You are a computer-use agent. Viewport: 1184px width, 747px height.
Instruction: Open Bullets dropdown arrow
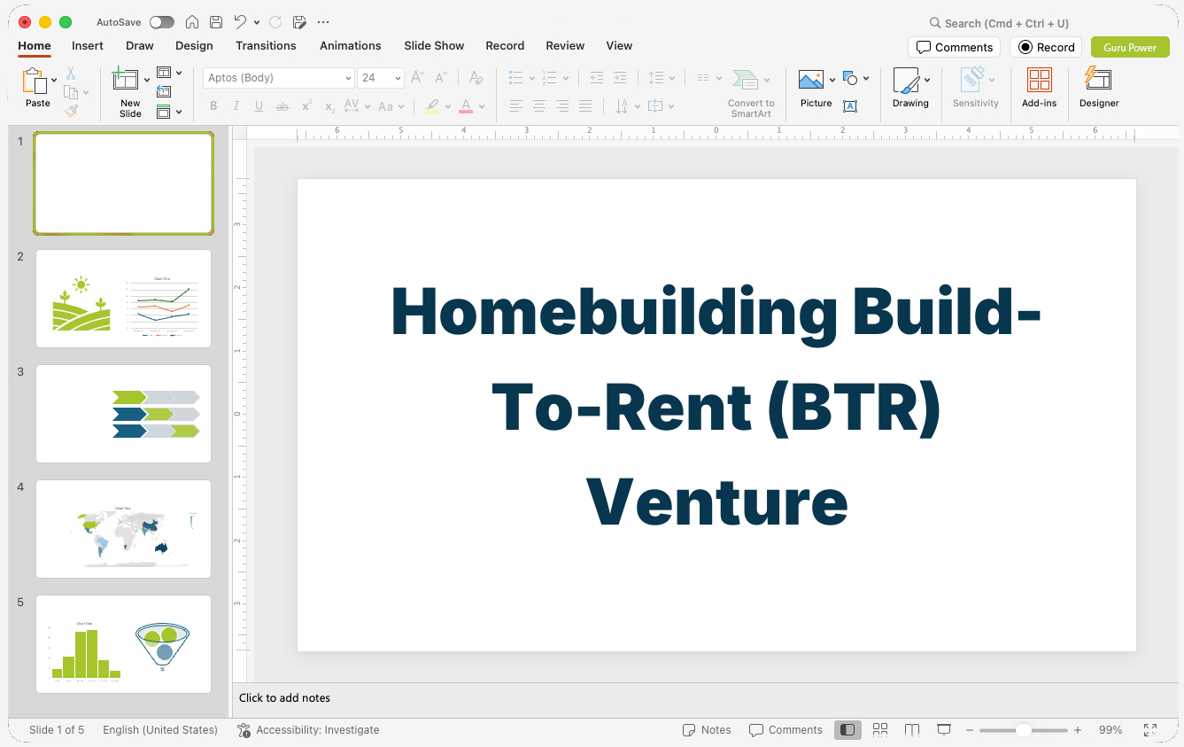coord(532,78)
